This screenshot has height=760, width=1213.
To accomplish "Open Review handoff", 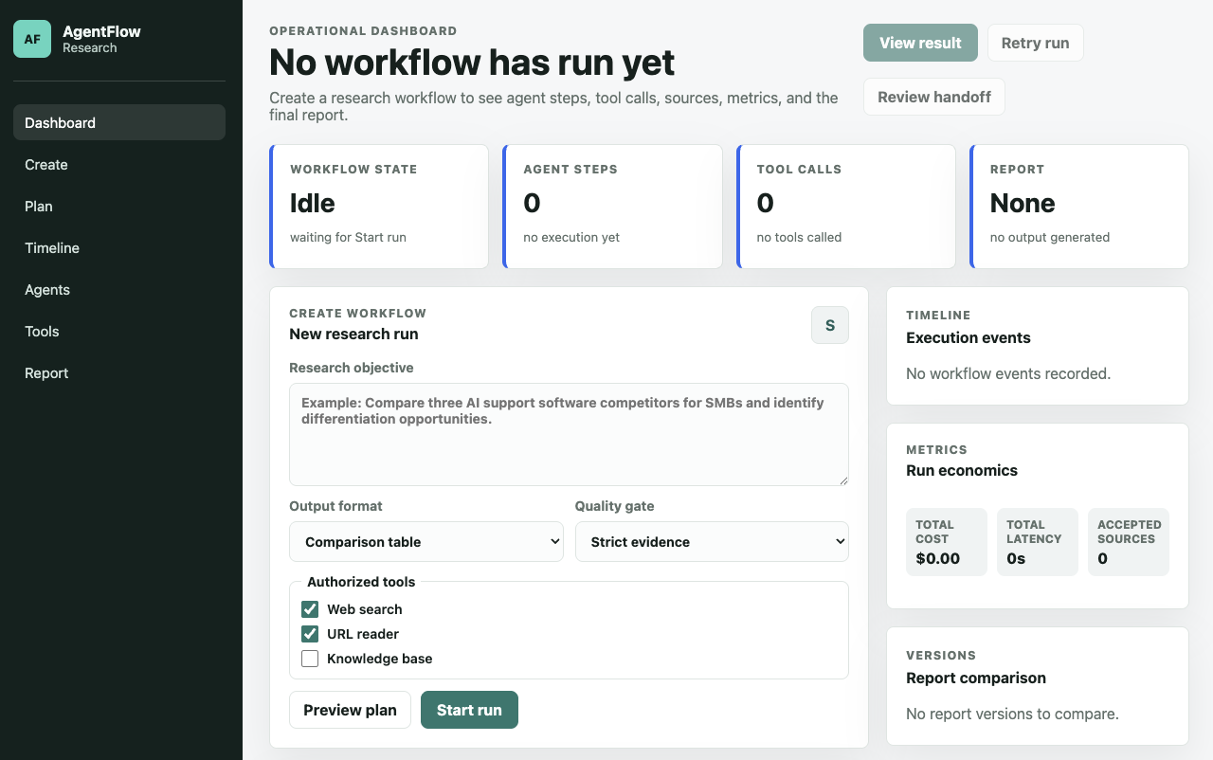I will click(x=933, y=97).
